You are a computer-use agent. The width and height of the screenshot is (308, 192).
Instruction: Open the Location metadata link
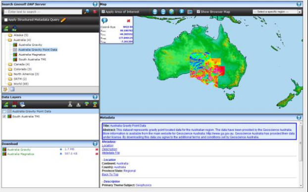coord(107,145)
